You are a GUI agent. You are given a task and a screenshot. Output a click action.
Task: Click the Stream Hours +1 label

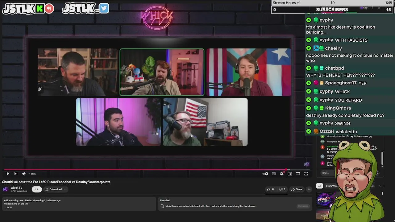pyautogui.click(x=287, y=3)
